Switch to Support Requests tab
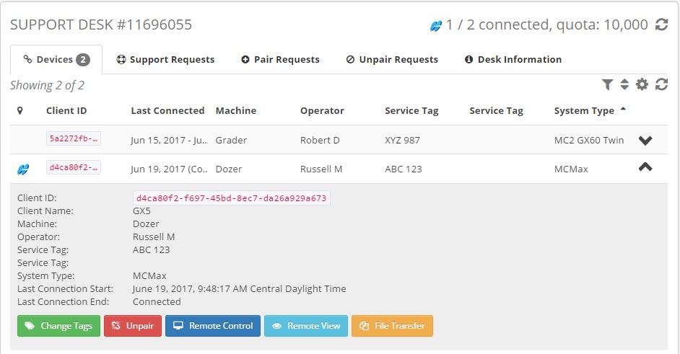The image size is (680, 354). (165, 60)
